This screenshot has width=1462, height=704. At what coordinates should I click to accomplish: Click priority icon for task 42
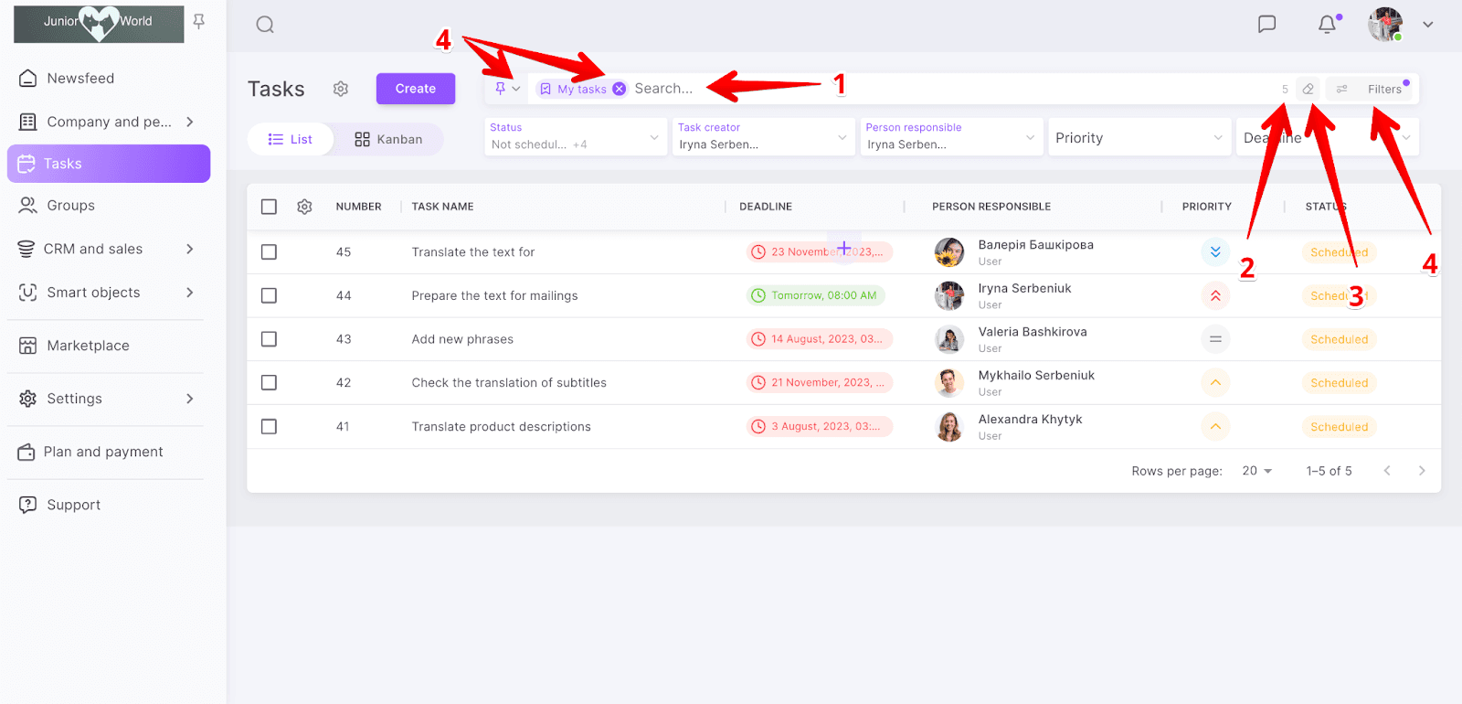point(1215,382)
